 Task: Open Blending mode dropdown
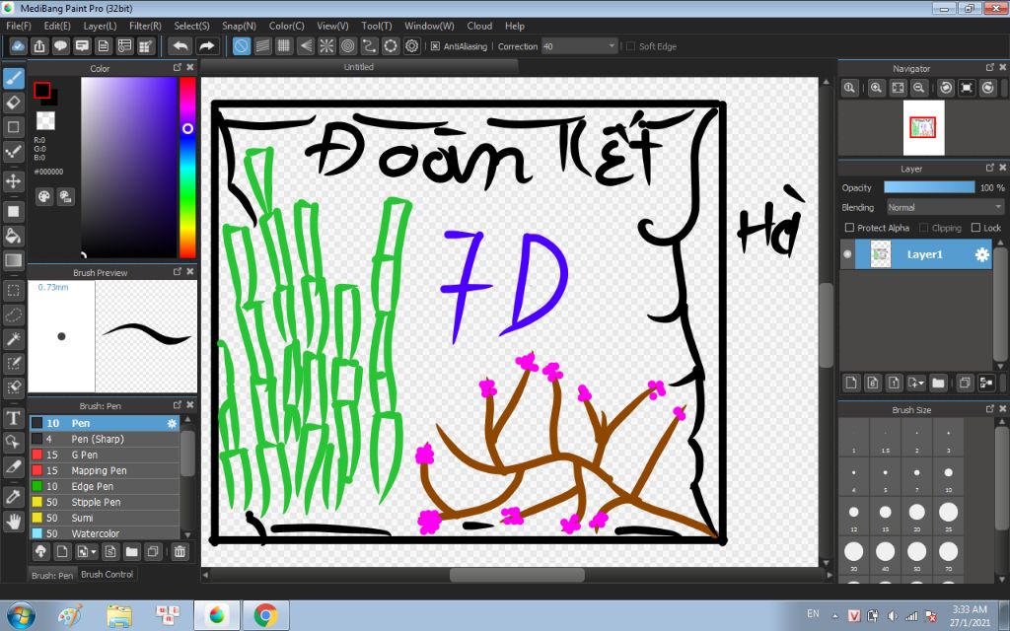944,207
